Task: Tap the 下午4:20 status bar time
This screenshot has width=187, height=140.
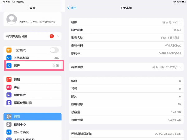Action: [6, 2]
